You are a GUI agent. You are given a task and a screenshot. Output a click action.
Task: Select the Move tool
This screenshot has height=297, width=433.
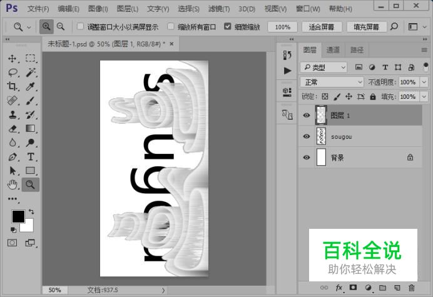coord(12,58)
